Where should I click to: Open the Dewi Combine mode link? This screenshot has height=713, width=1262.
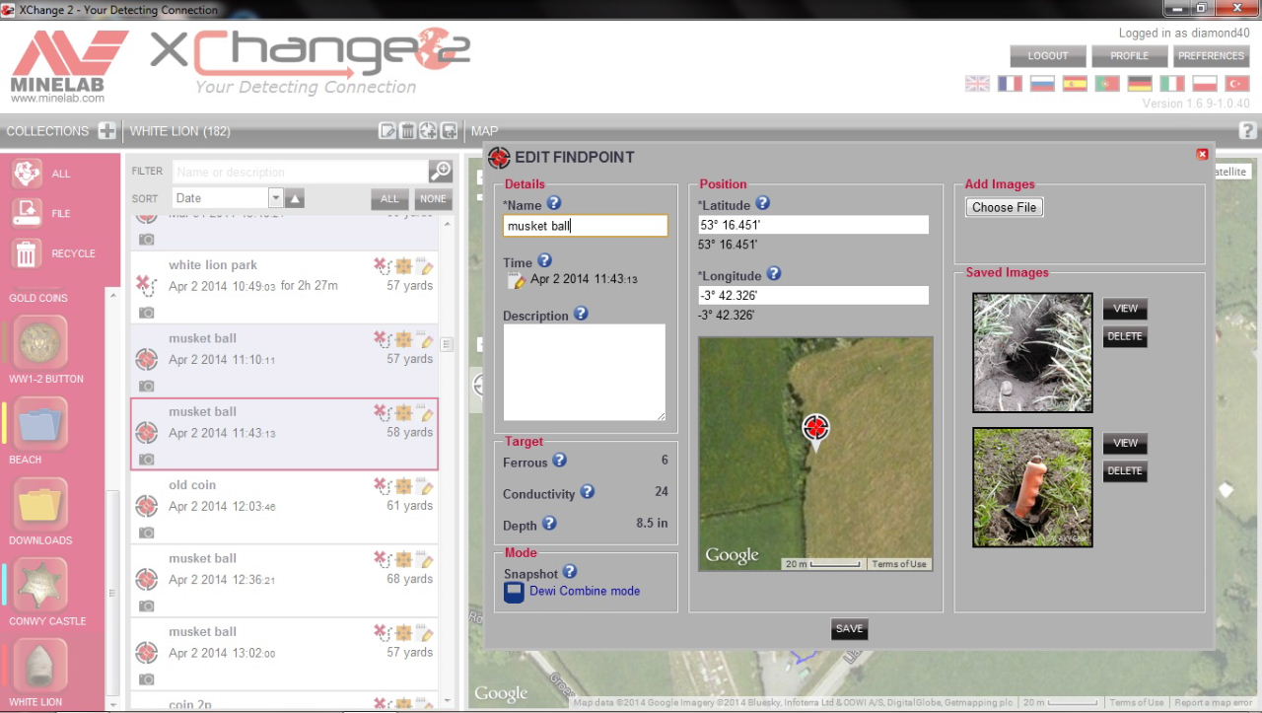(x=585, y=591)
